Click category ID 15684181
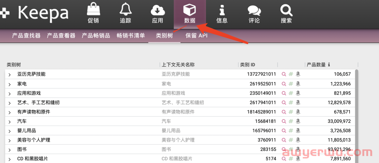This screenshot has height=163, width=379. [266, 121]
